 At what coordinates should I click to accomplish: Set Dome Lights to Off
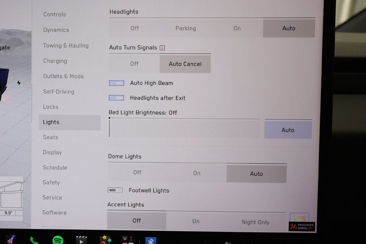(137, 173)
